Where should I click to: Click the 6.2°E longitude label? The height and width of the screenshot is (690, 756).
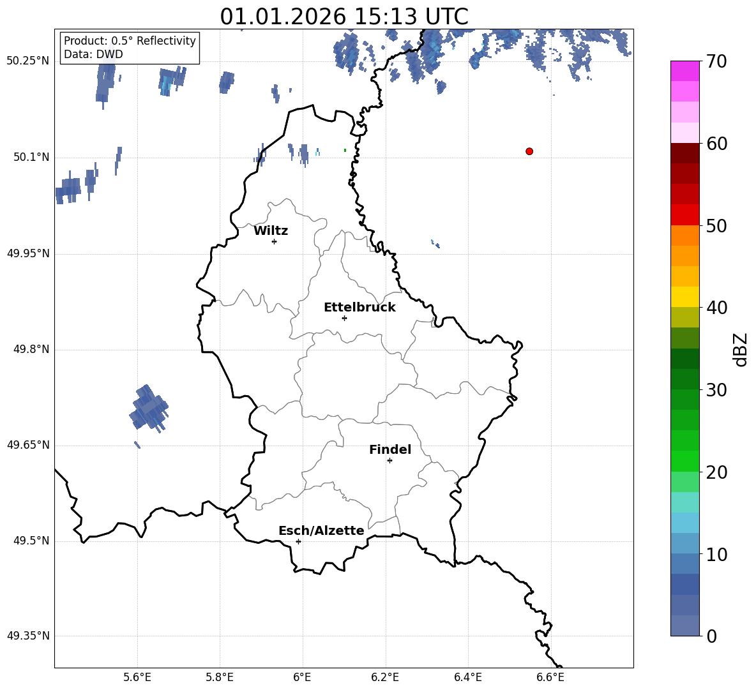point(385,677)
